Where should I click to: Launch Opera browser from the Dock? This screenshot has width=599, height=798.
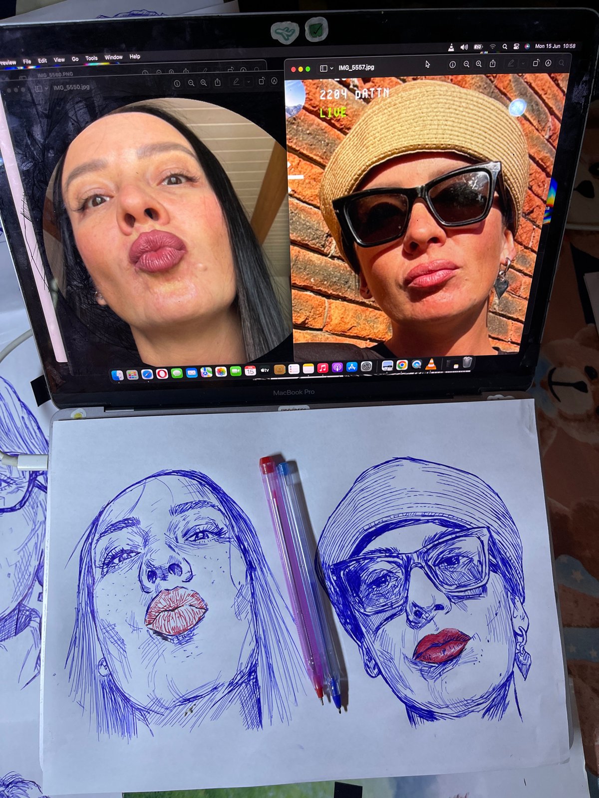point(162,374)
